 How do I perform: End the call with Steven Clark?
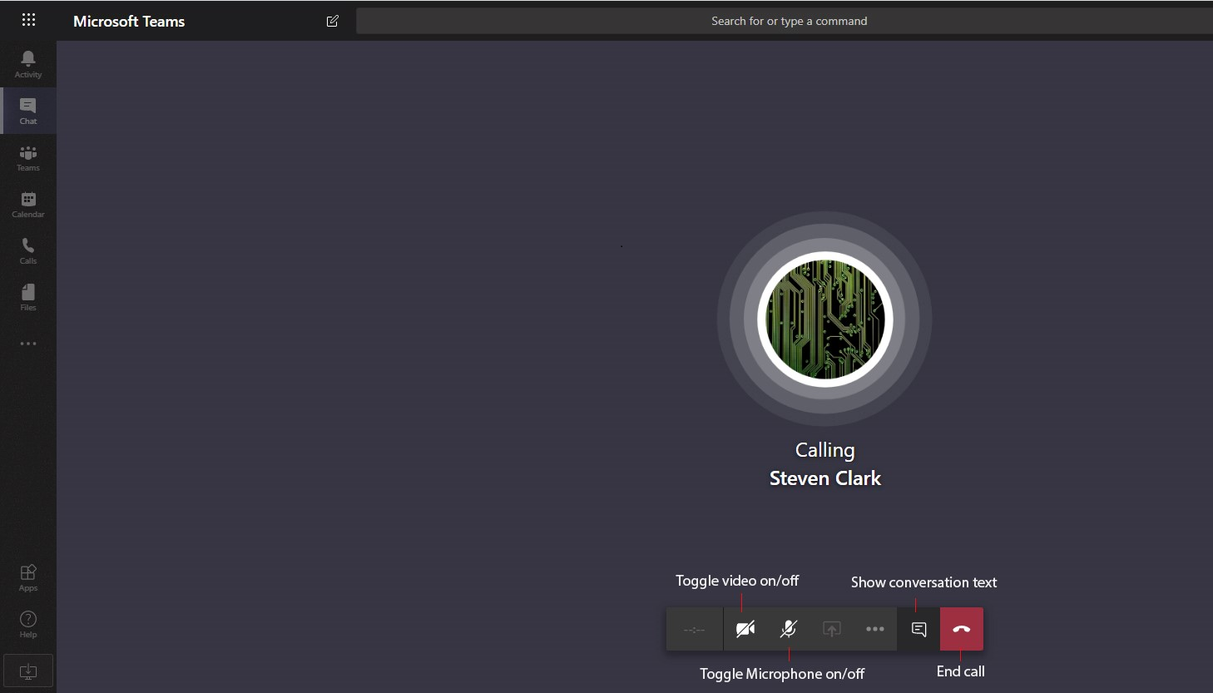[962, 629]
